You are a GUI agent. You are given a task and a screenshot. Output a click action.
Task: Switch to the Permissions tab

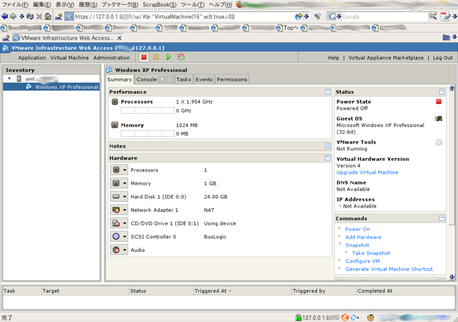click(232, 79)
